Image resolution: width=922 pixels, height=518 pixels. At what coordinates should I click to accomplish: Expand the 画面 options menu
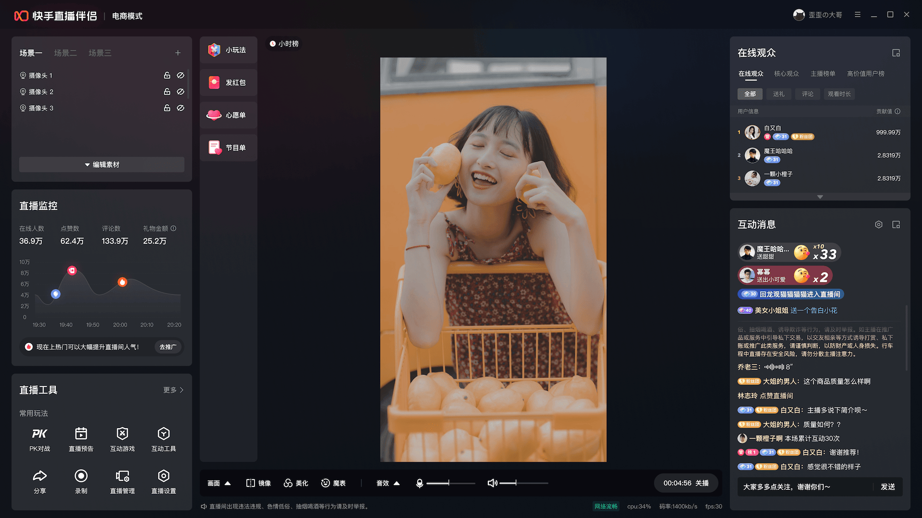(x=218, y=483)
